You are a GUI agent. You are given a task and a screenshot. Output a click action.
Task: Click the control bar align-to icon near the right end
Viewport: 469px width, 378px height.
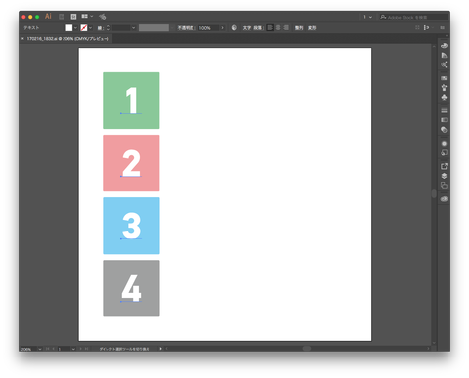point(426,28)
